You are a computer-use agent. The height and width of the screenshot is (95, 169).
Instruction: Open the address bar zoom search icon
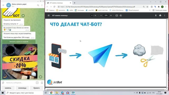coord(144,7)
